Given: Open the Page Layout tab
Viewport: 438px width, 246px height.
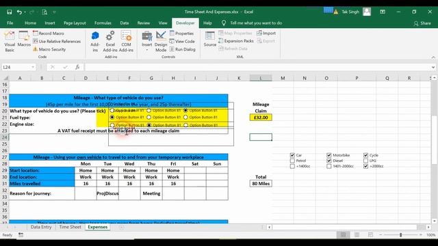Looking at the screenshot, I should (x=75, y=23).
